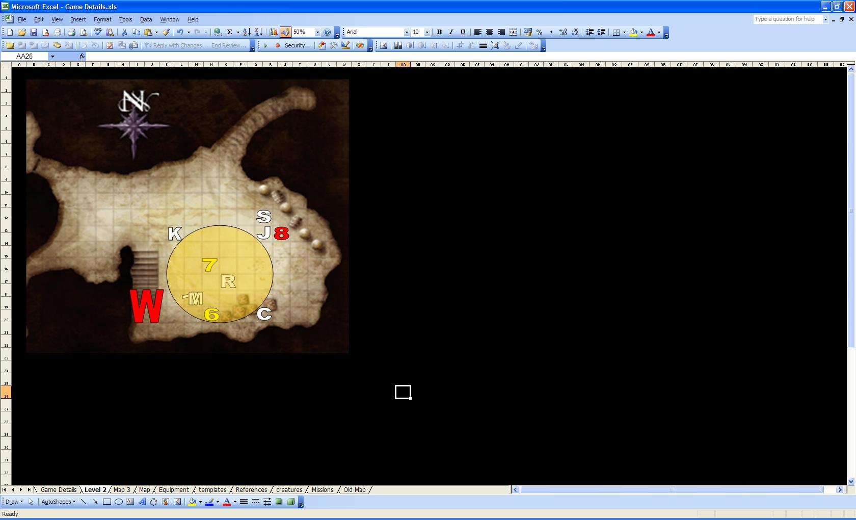Viewport: 856px width, 520px height.
Task: Open the AutoShapes menu
Action: coord(58,502)
